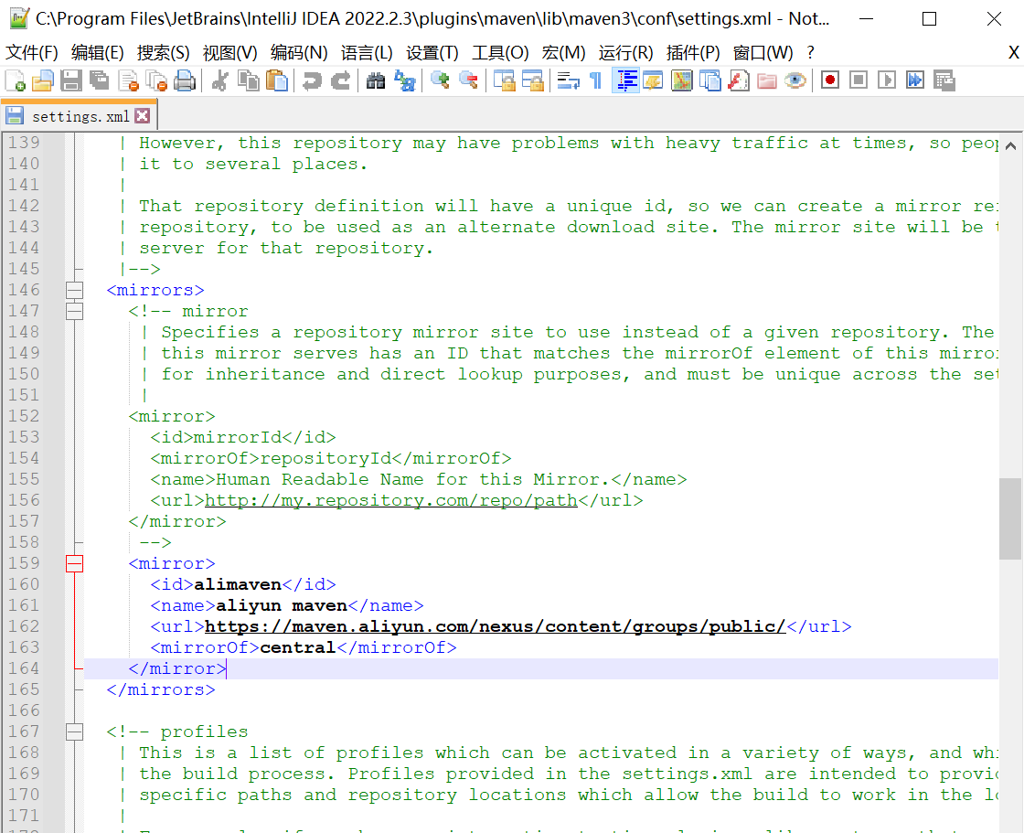Click the Close document toolbar icon
Screen dimensions: 1024x833
128,80
